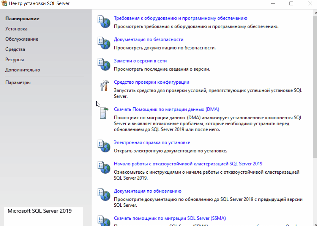317x226 pixels.
Task: Open the Средство проверки конфигурации link
Action: [151, 82]
